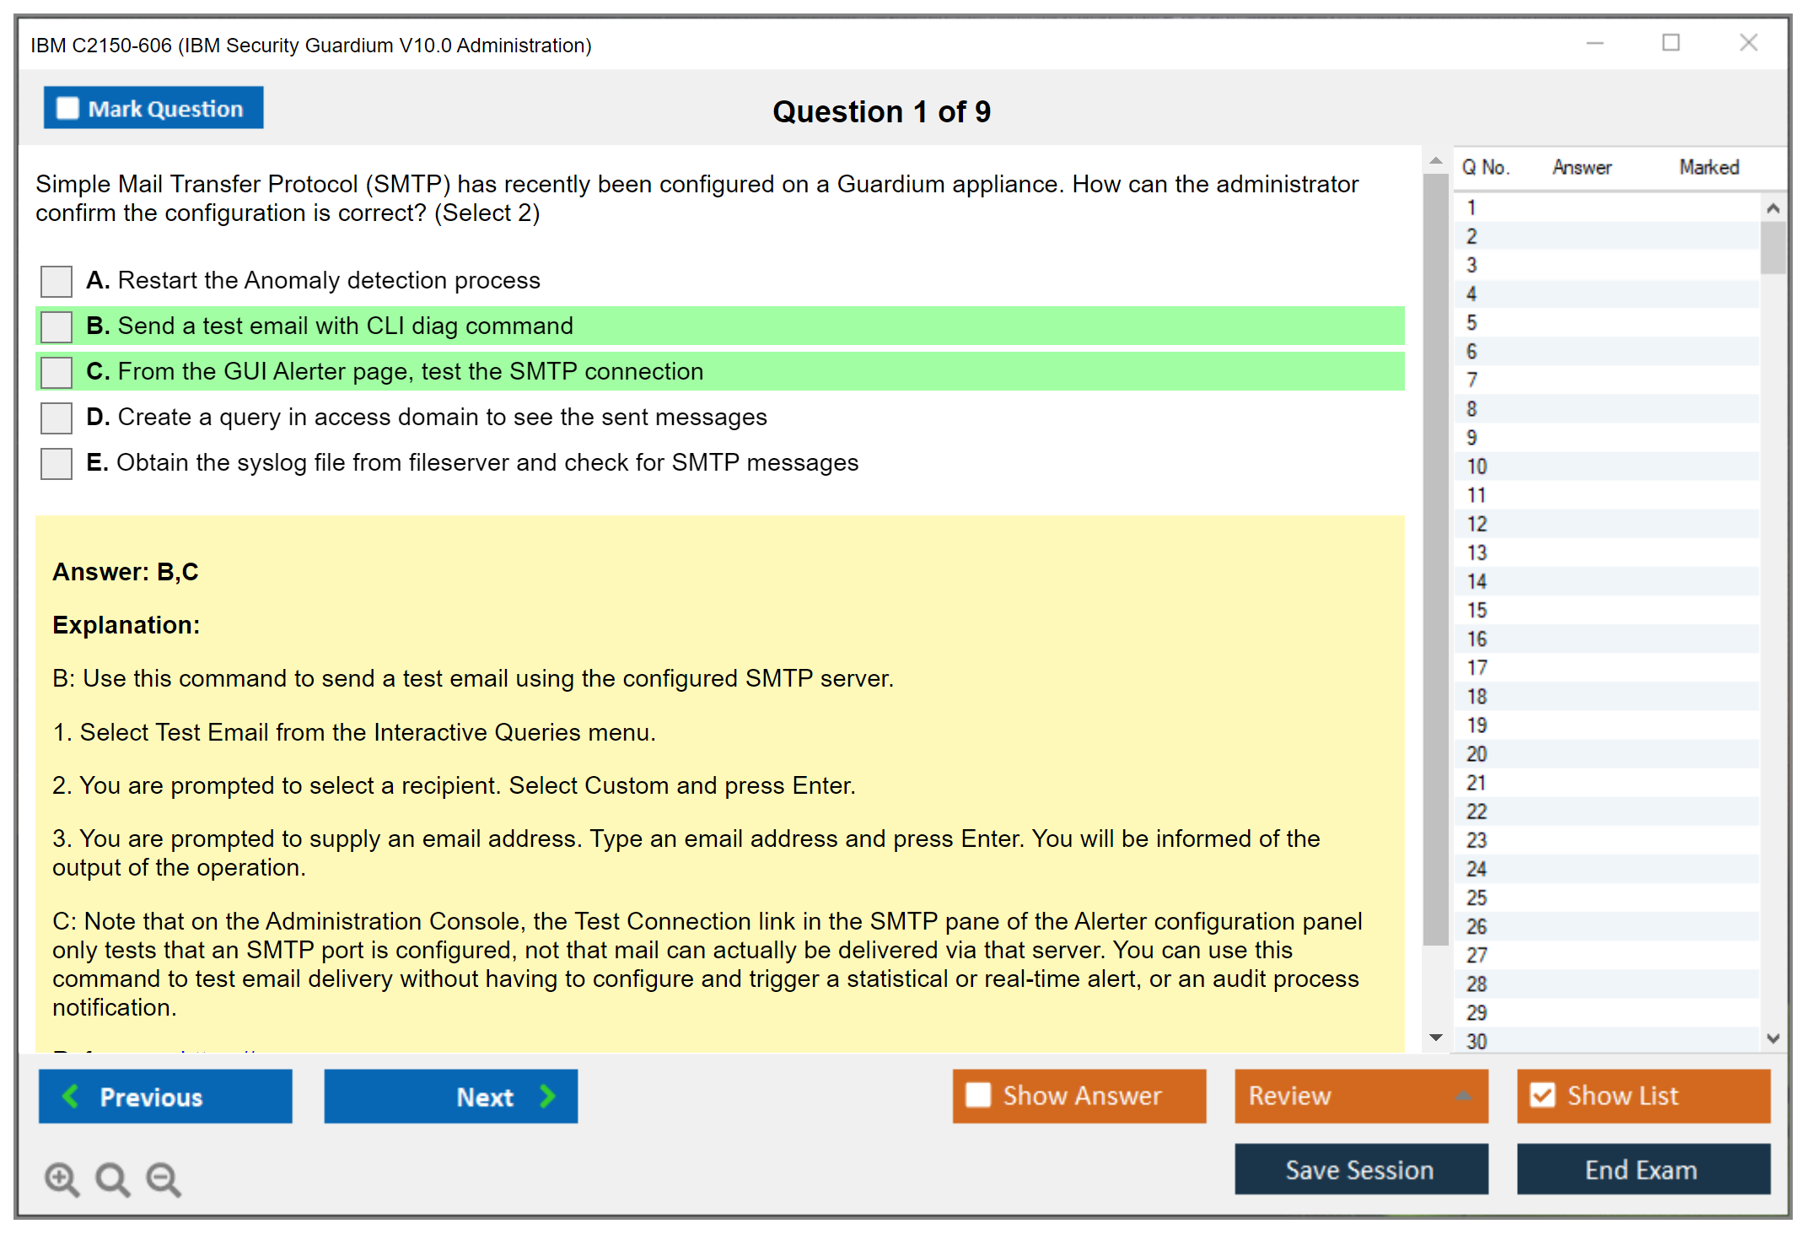The width and height of the screenshot is (1813, 1240).
Task: Click the End Exam button
Action: point(1642,1169)
